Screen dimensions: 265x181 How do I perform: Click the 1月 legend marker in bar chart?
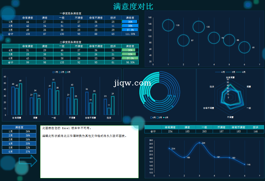point(53,72)
